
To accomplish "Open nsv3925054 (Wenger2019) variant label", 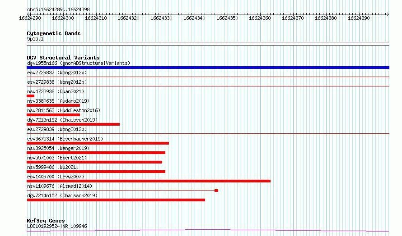I will click(x=58, y=148).
